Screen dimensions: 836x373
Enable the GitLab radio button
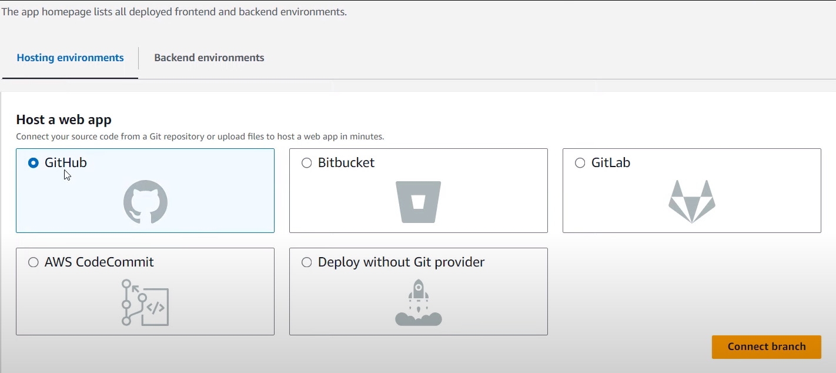pyautogui.click(x=580, y=163)
